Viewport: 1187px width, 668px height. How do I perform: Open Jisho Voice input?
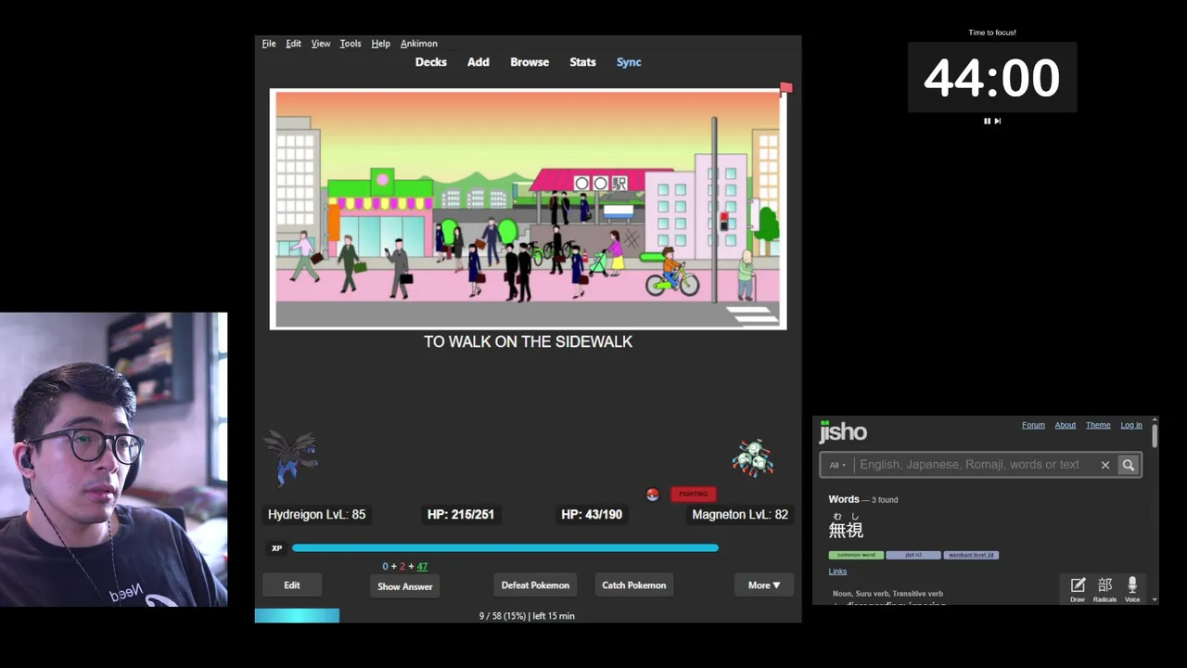pos(1132,589)
